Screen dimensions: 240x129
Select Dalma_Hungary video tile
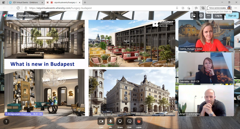[206, 36]
